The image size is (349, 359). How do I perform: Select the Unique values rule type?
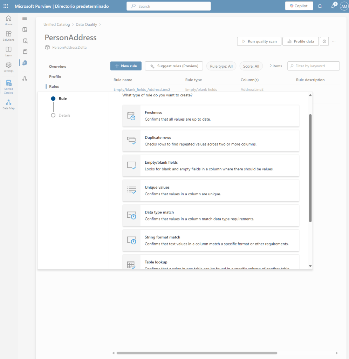tap(211, 190)
